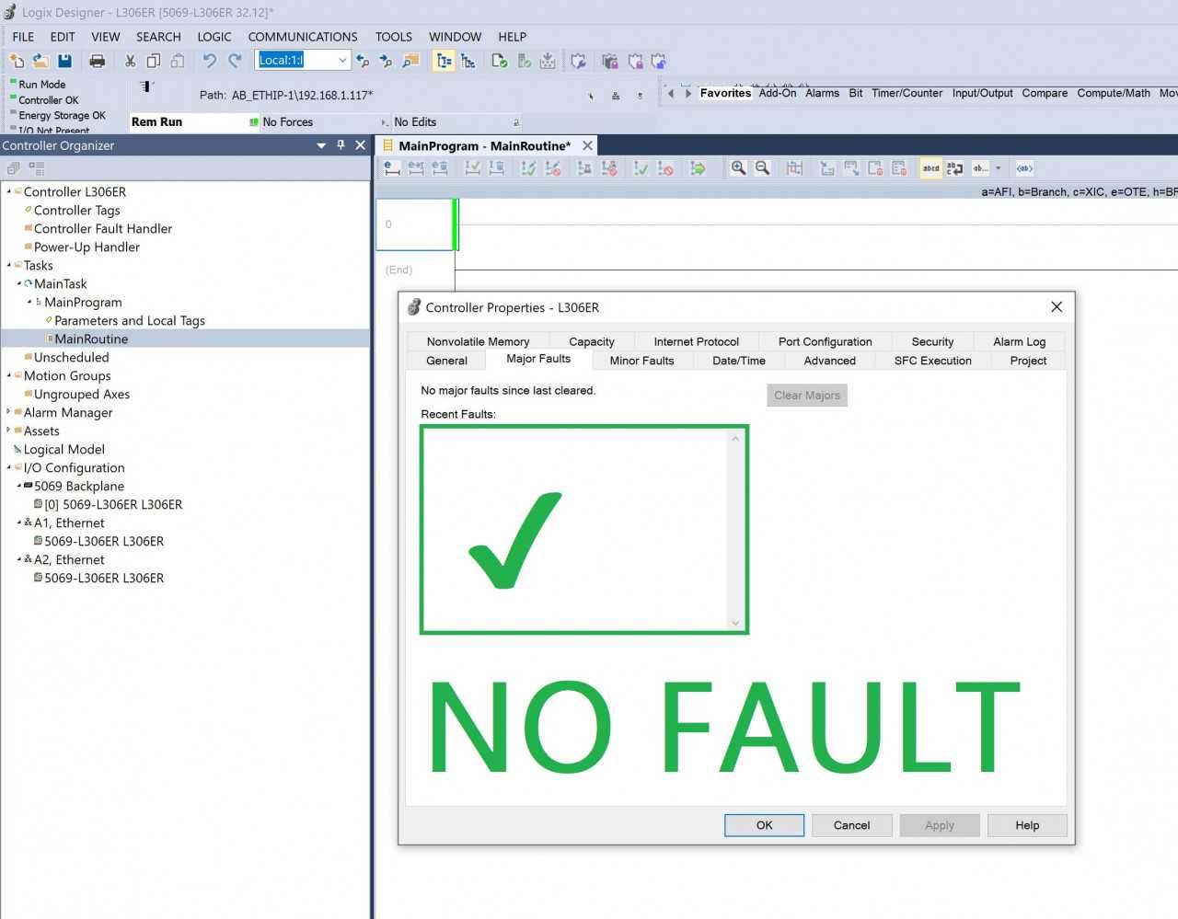Select Power-Up Handler in the organizer

click(x=87, y=247)
